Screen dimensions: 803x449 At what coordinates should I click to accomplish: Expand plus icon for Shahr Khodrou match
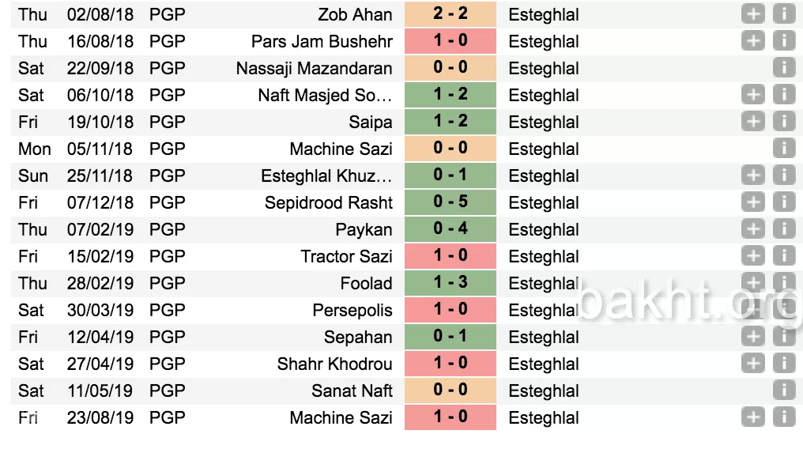(x=753, y=364)
